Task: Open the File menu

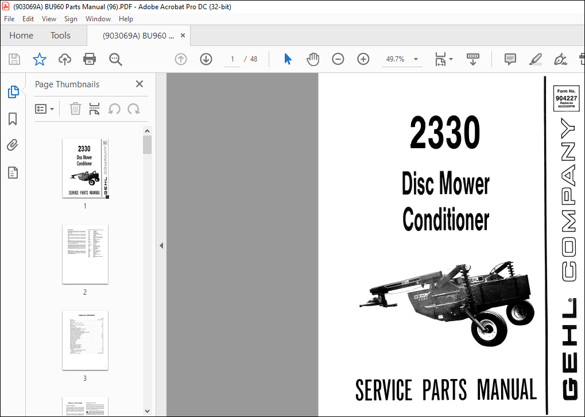Action: [x=9, y=18]
